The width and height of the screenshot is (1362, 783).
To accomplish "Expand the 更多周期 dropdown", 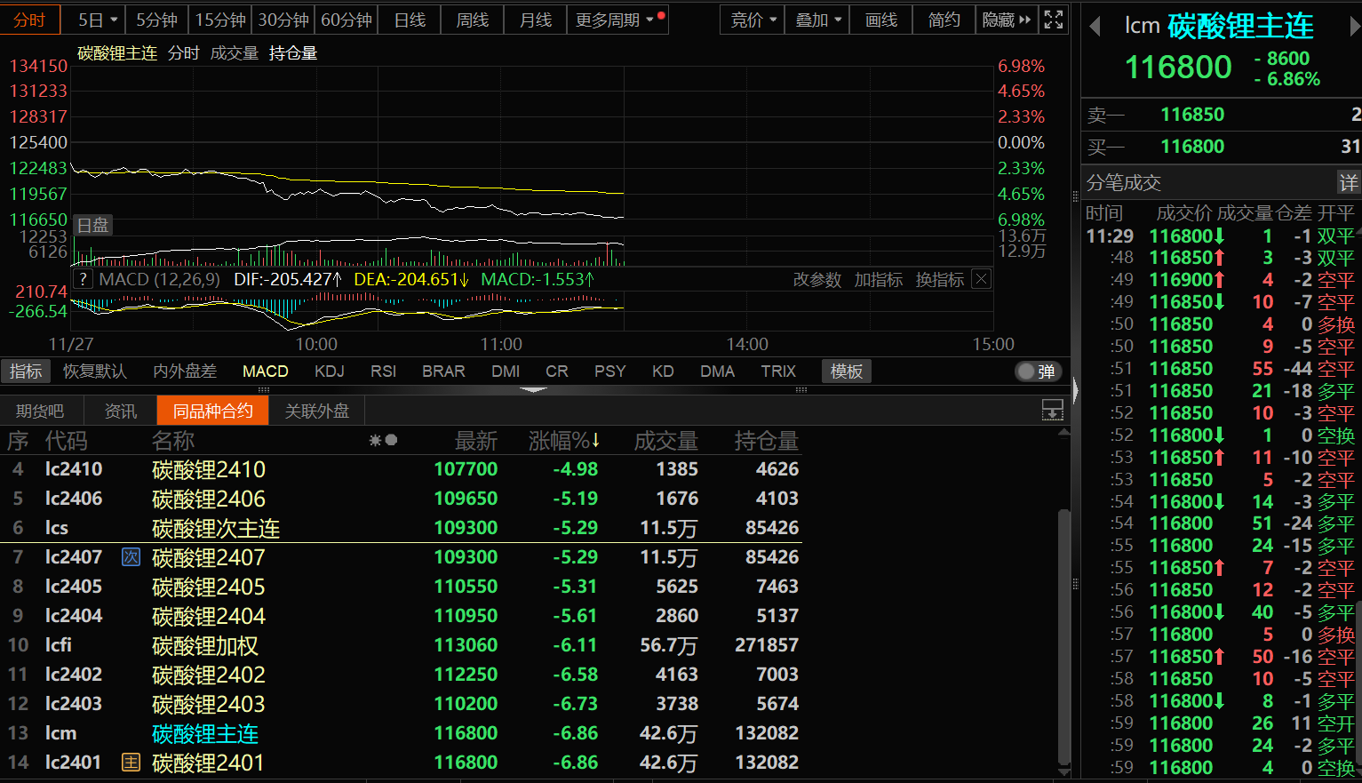I will click(x=616, y=20).
